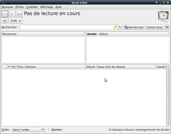Click the song list vertical scrollbar
The width and height of the screenshot is (171, 134).
[x=168, y=95]
